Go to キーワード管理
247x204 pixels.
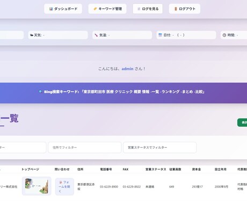107,9
